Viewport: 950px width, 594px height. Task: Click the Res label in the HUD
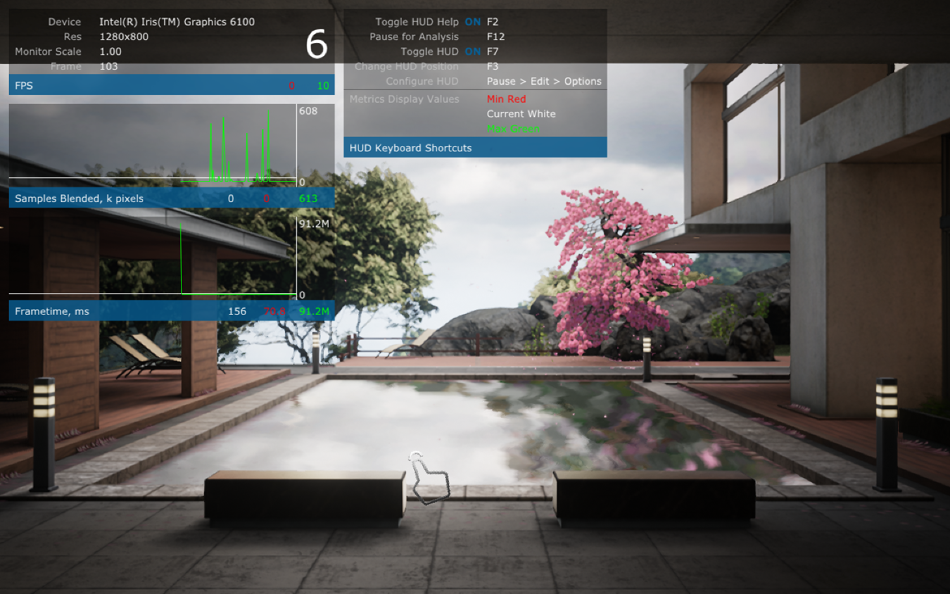click(72, 37)
